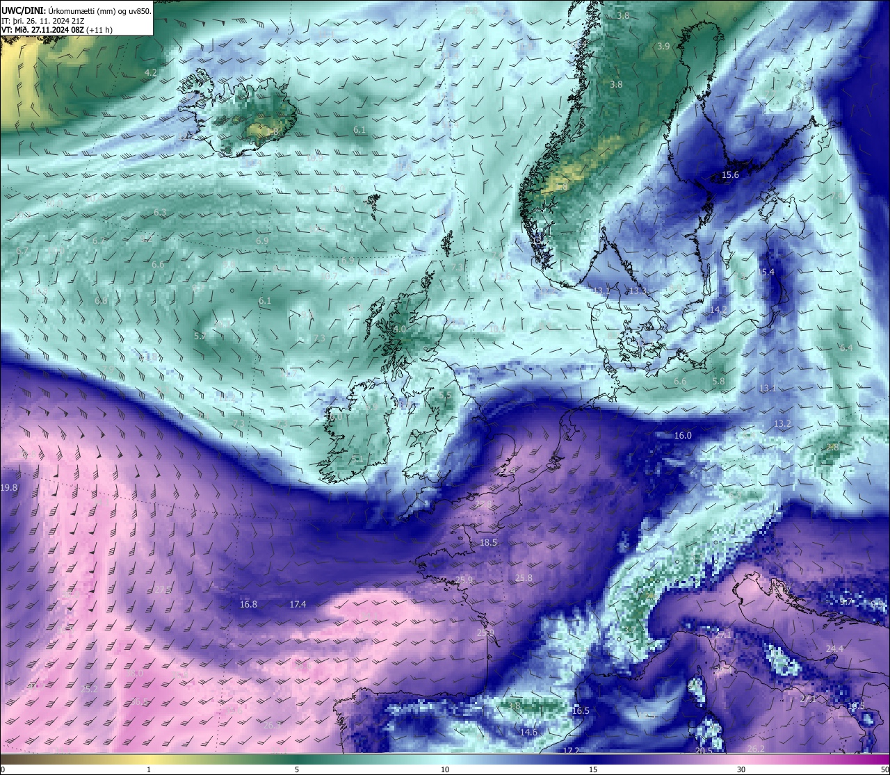Click the colour scale tick label 30
890x775 pixels.
741,769
